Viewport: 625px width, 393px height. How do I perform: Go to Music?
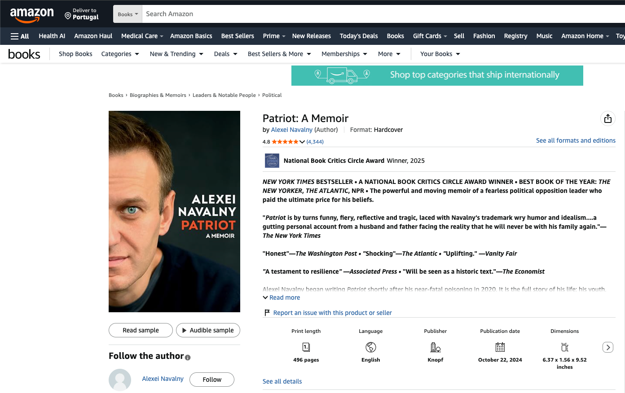coord(544,36)
